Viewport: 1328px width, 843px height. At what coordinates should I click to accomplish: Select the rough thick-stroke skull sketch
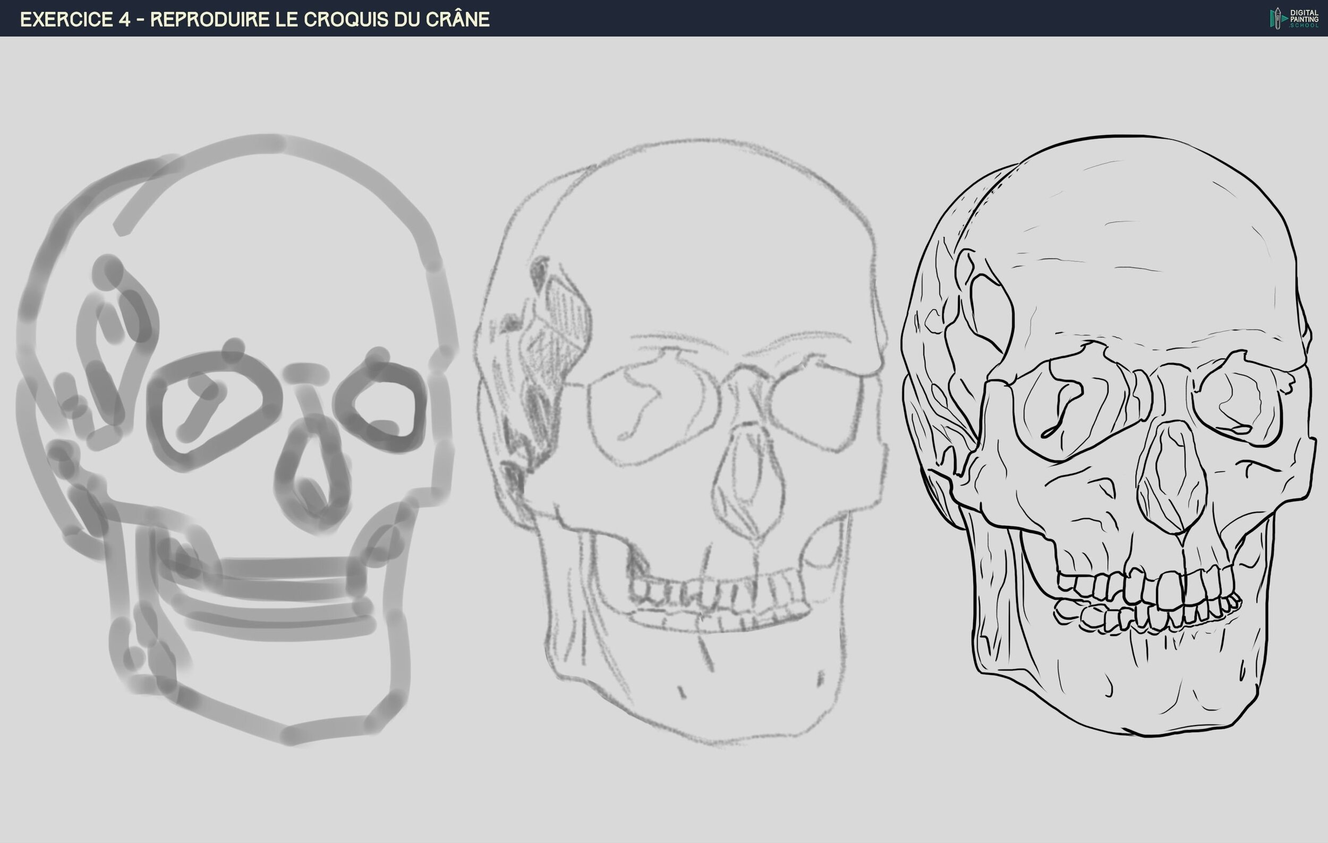pyautogui.click(x=237, y=436)
